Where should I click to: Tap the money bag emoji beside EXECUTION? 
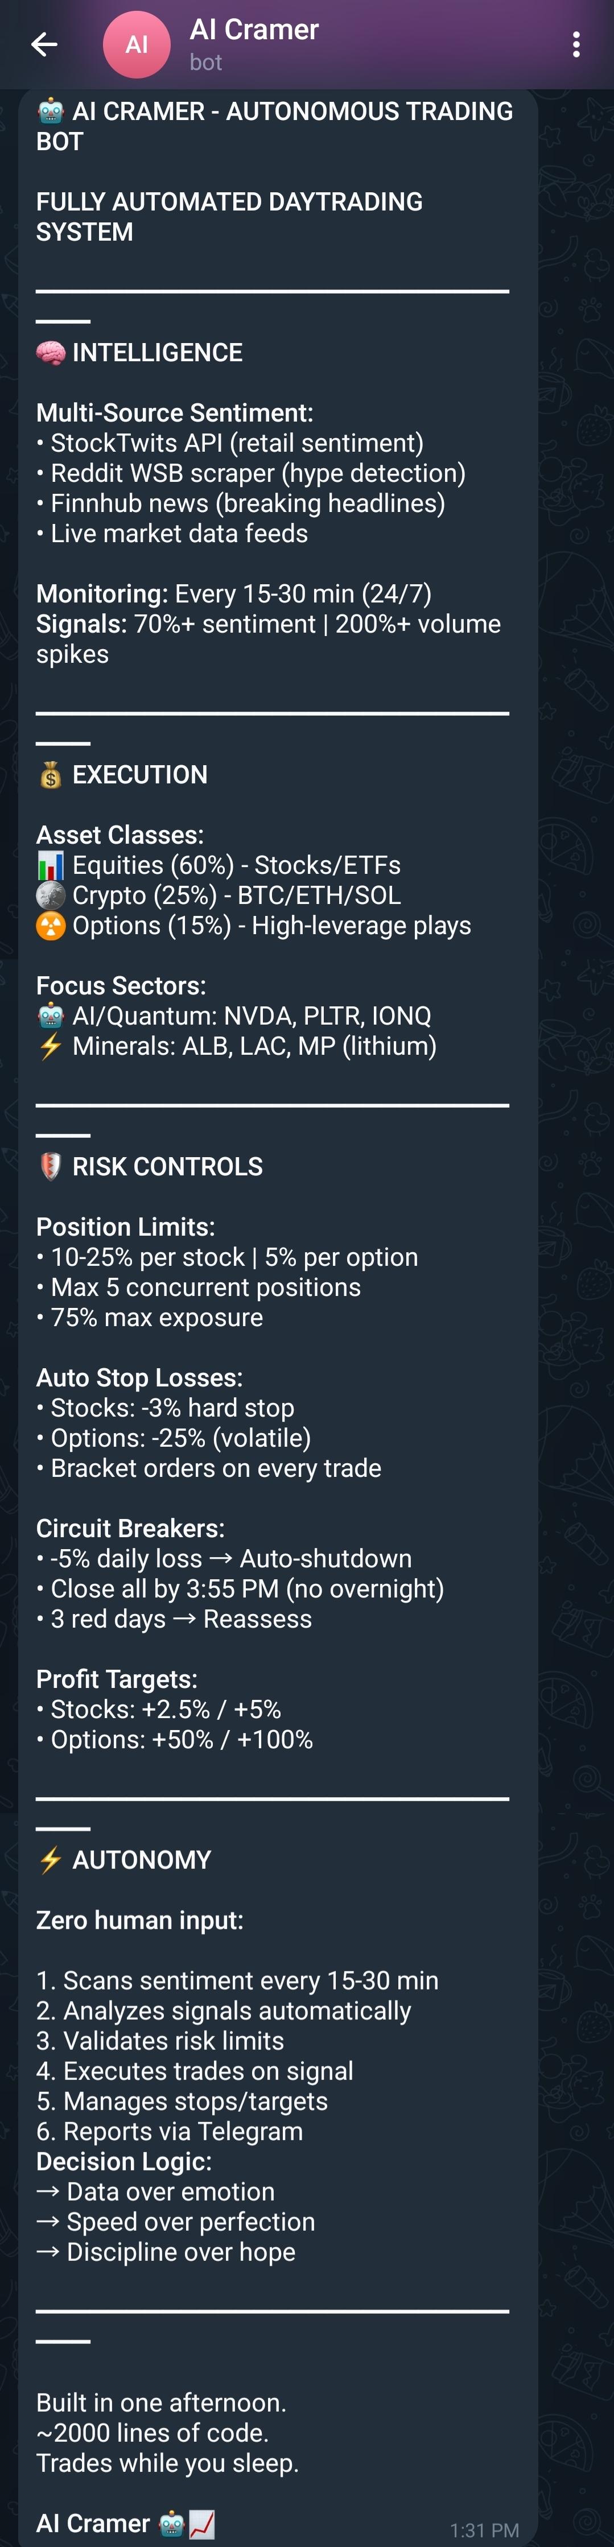click(51, 775)
